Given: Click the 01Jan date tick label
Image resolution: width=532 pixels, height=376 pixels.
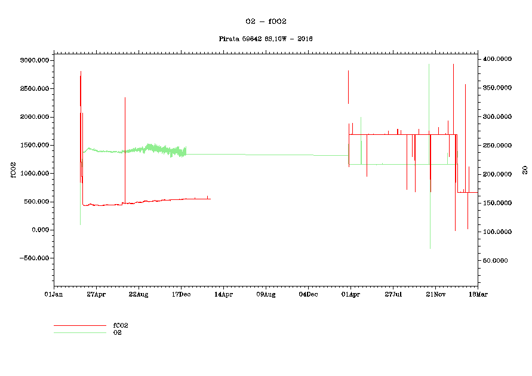Looking at the screenshot, I should pos(54,294).
